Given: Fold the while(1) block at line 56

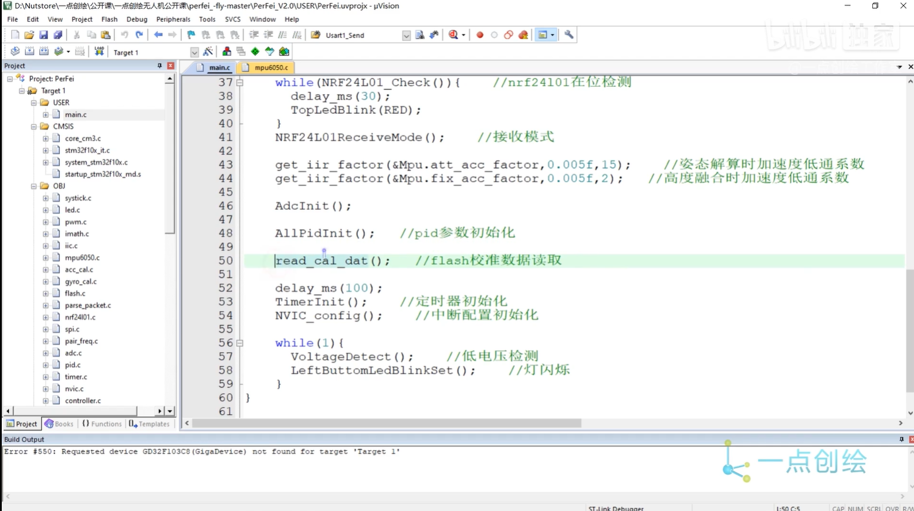Looking at the screenshot, I should [239, 343].
